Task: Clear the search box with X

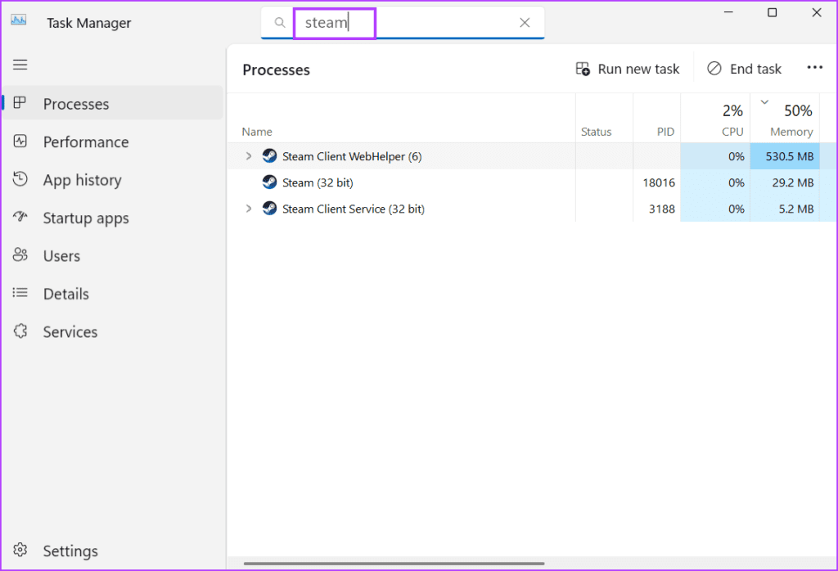Action: 525,22
